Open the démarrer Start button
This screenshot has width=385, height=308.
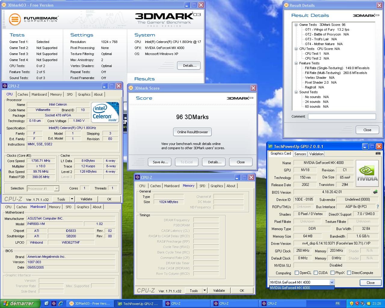20,303
